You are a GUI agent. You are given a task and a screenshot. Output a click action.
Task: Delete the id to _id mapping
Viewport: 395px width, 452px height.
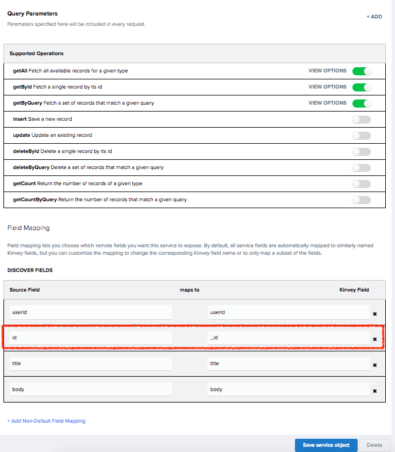(x=375, y=339)
